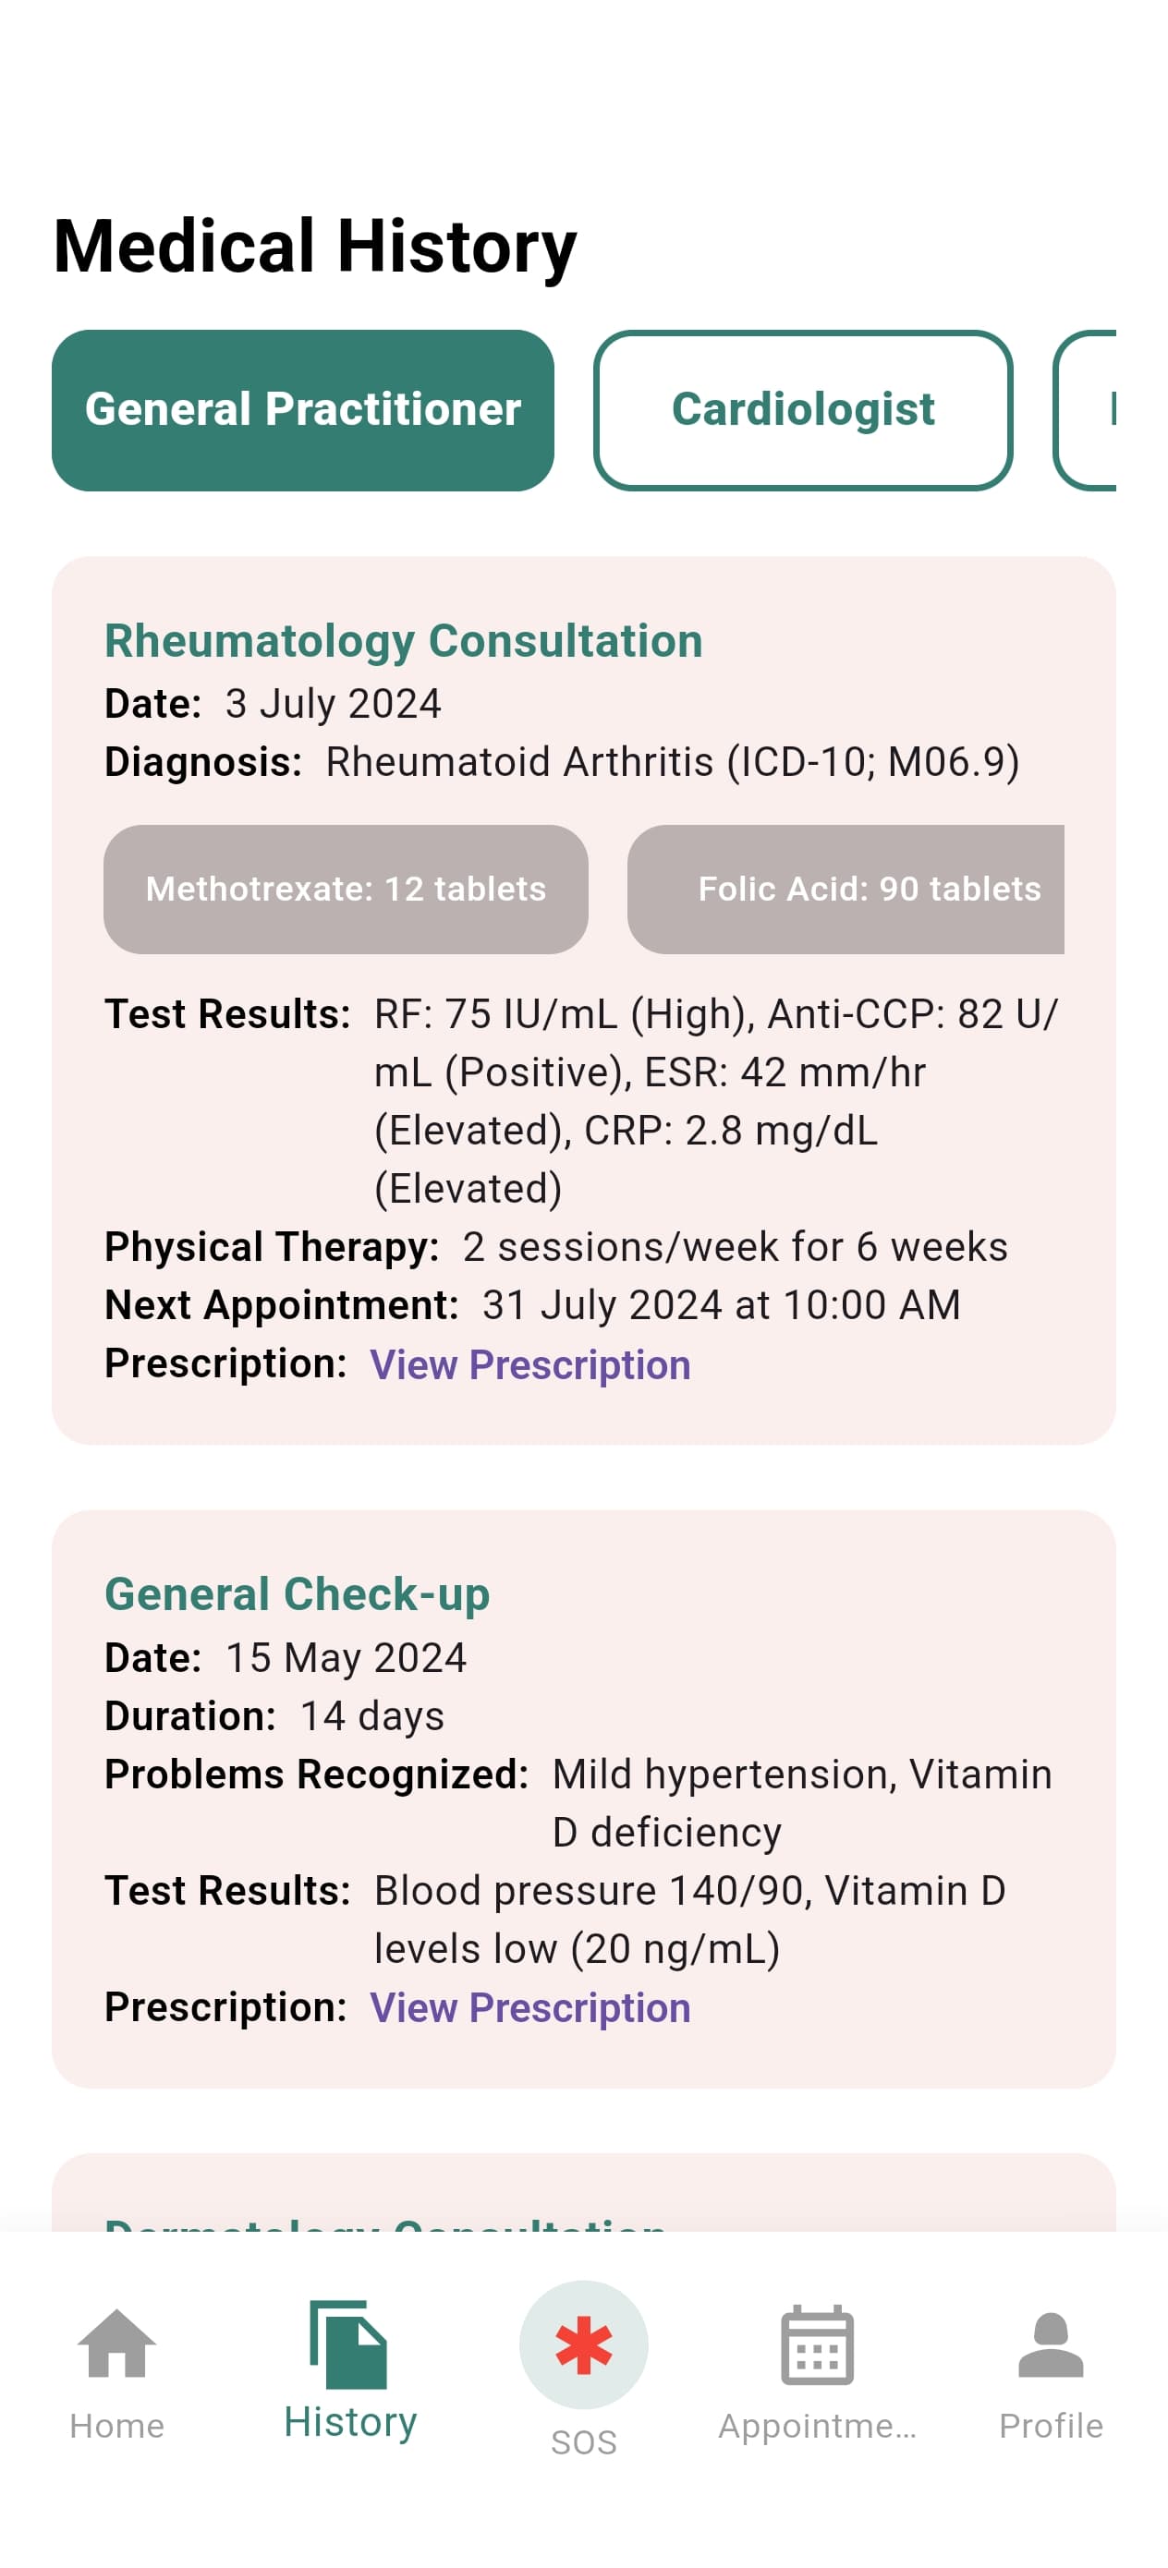Tap the Folic Acid: 90 tablets chip
This screenshot has width=1168, height=2568.
(846, 889)
